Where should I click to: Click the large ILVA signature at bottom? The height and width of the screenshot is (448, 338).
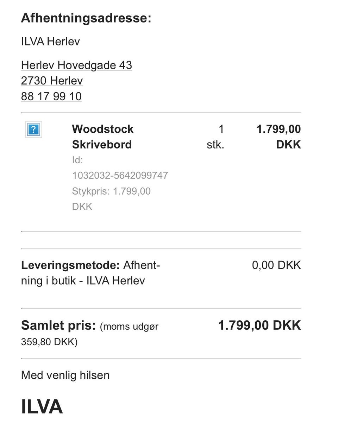(x=42, y=406)
